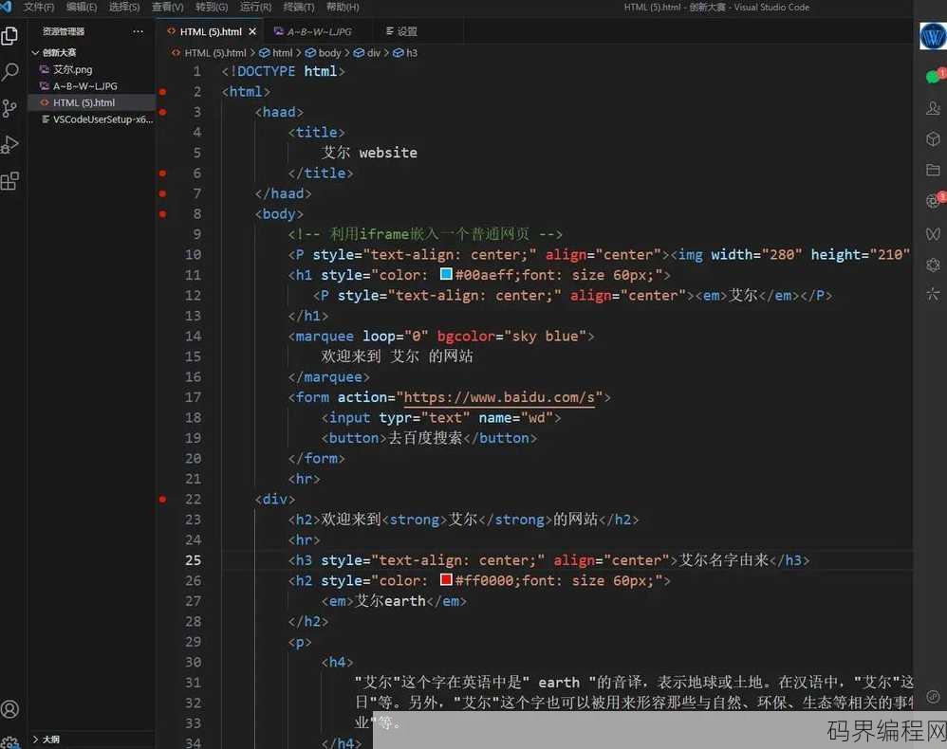Switch to the HTML (5).html editor tab
This screenshot has height=749, width=947.
(210, 31)
